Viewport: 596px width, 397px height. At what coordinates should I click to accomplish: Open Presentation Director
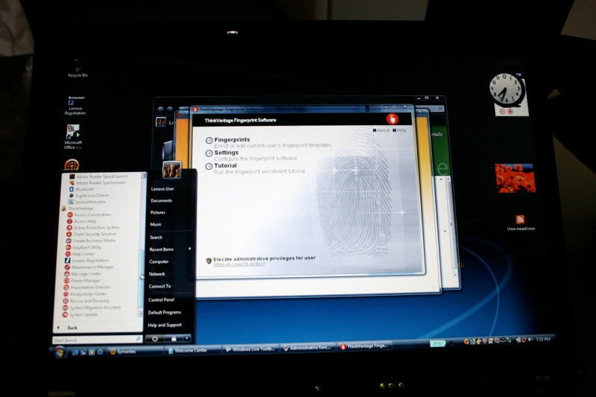coord(86,288)
